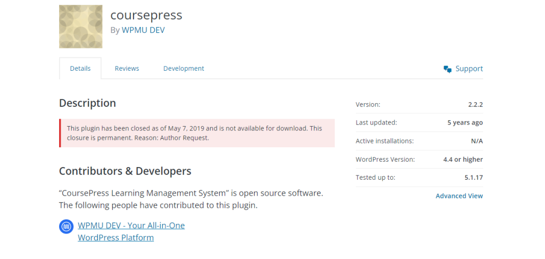Click the open source software paragraph
Viewport: 545px width, 259px height.
pyautogui.click(x=191, y=199)
